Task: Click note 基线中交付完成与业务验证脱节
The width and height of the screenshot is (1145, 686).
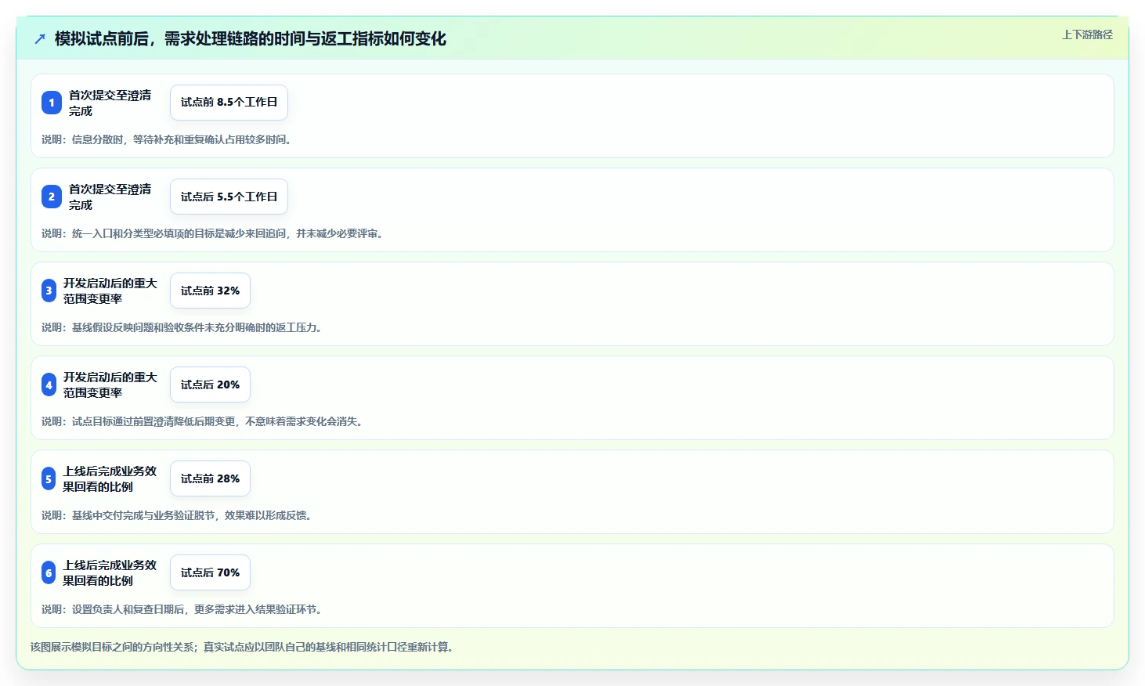Action: point(178,515)
